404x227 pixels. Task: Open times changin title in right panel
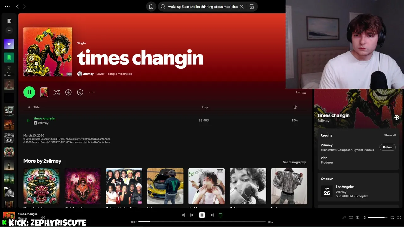333,115
